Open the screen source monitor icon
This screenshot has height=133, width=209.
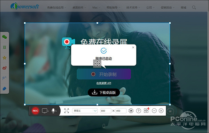click(45, 111)
